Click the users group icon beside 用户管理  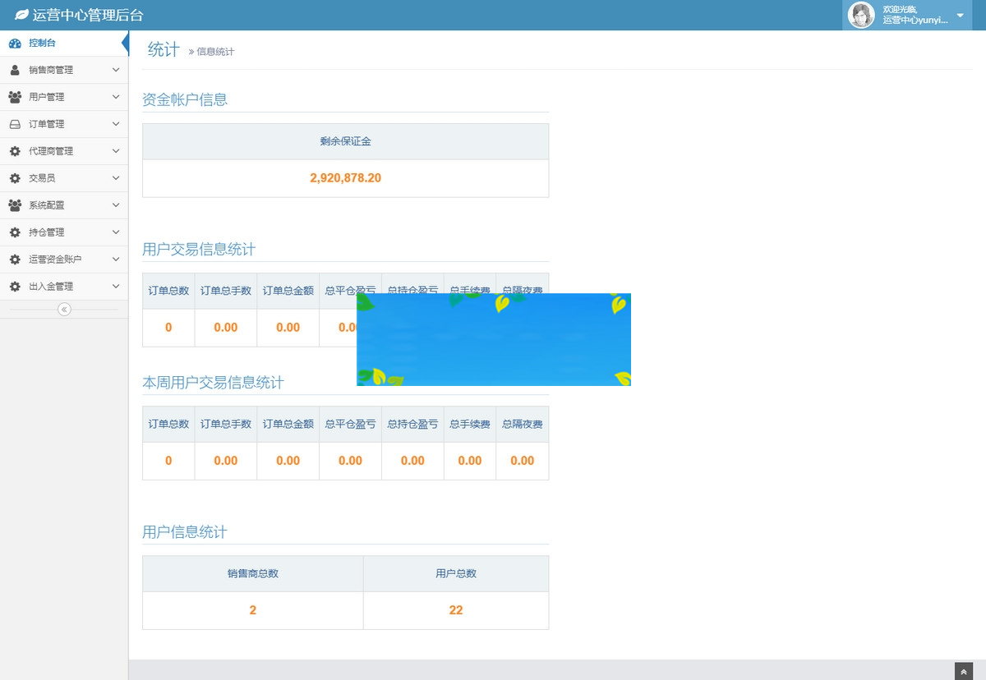coord(16,97)
